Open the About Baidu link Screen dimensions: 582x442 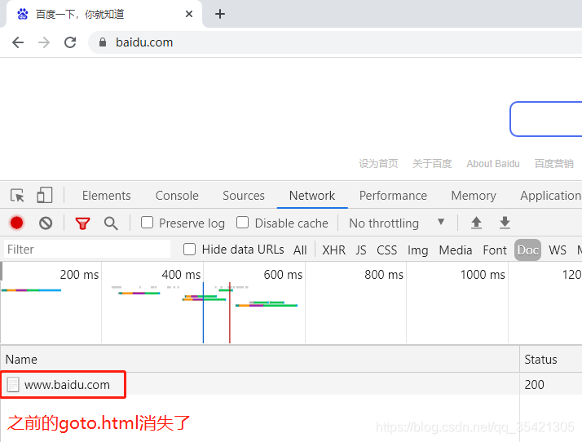(x=493, y=163)
